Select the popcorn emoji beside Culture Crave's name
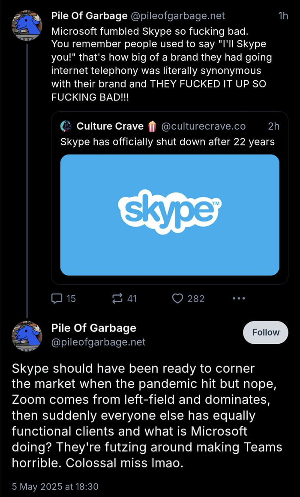Screen dimensions: 300x497 pyautogui.click(x=153, y=126)
